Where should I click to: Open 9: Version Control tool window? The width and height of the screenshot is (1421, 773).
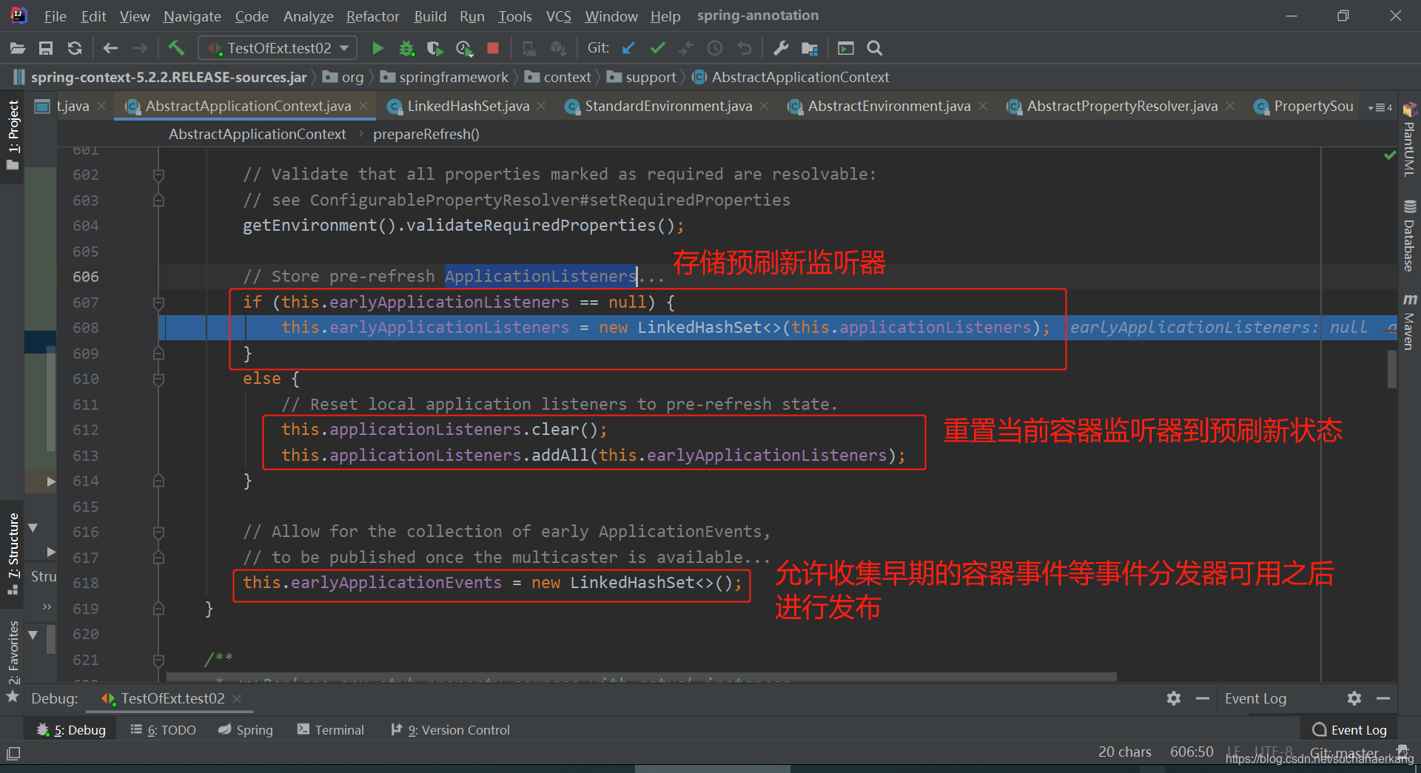pos(451,730)
